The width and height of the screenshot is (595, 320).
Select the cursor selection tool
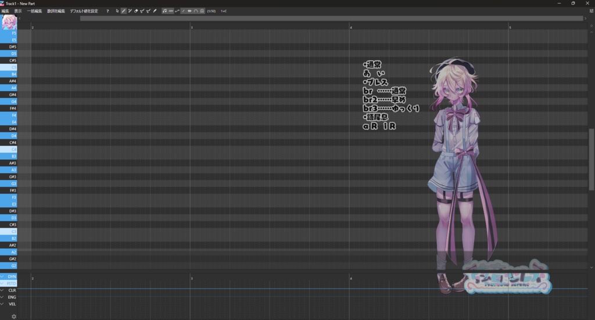coord(117,11)
